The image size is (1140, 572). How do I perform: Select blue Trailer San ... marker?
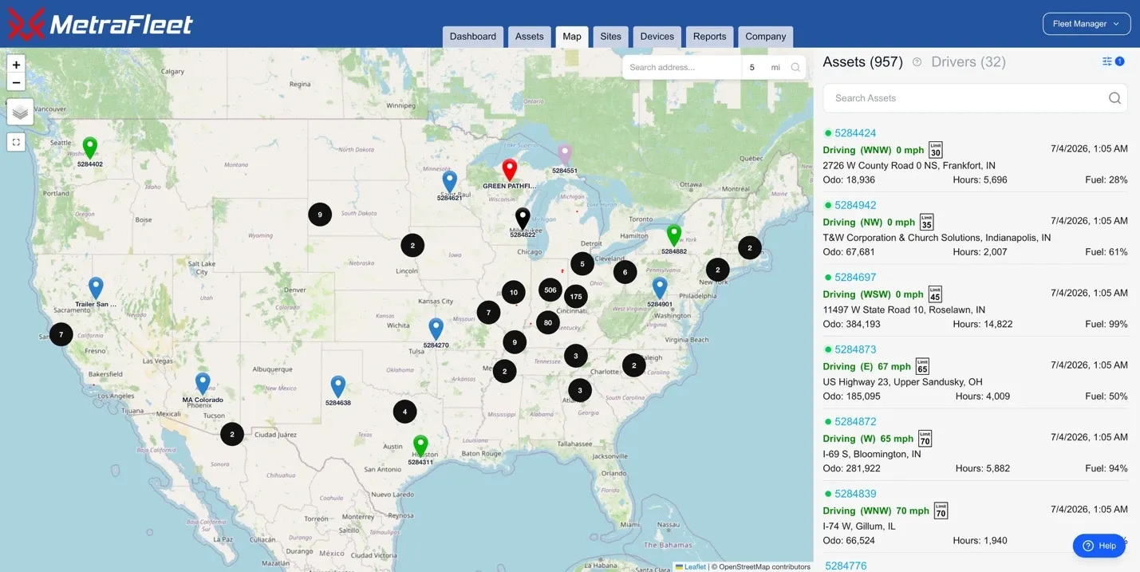pyautogui.click(x=96, y=288)
